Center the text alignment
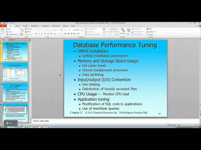201x150 pixels. (x=68, y=34)
